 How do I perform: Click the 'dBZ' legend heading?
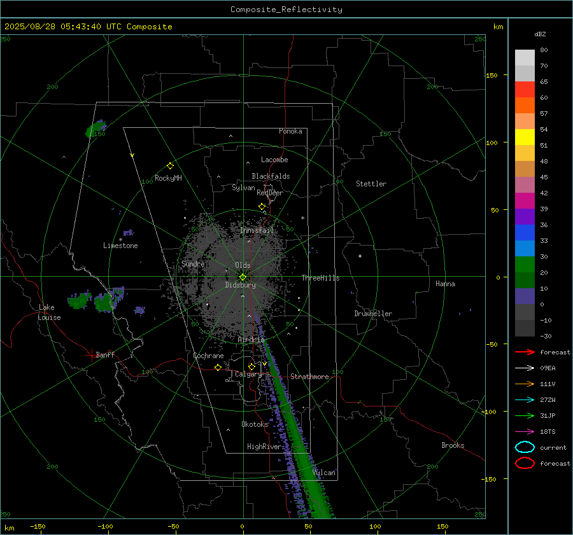click(540, 34)
